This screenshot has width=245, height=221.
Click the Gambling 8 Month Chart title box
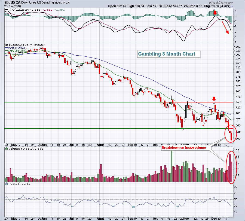click(167, 54)
